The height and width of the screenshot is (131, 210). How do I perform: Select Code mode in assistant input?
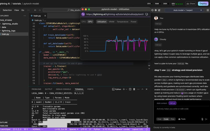[x=166, y=119]
